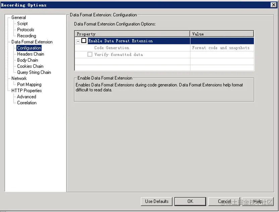Toggle the Verify formatted data checkbox
The width and height of the screenshot is (279, 212).
(90, 54)
